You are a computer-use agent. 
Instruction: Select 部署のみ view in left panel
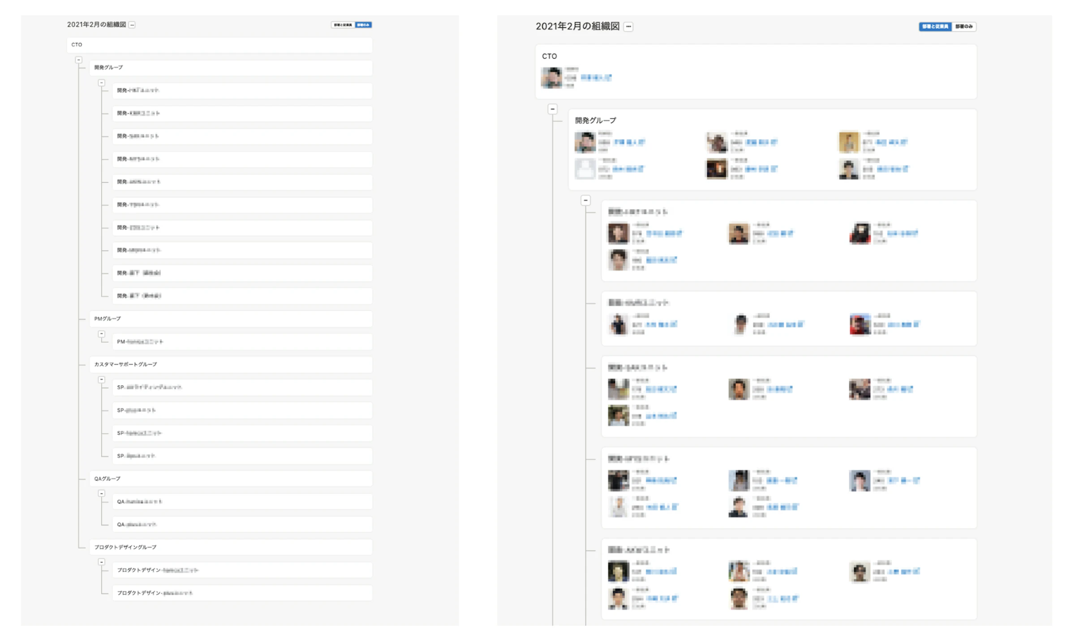(363, 25)
